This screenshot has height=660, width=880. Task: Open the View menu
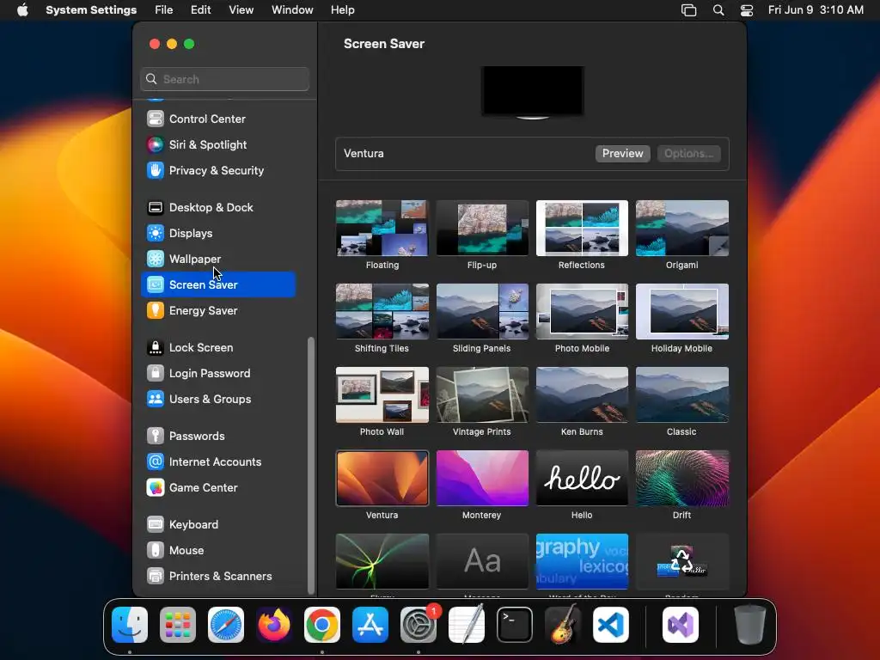(x=241, y=10)
